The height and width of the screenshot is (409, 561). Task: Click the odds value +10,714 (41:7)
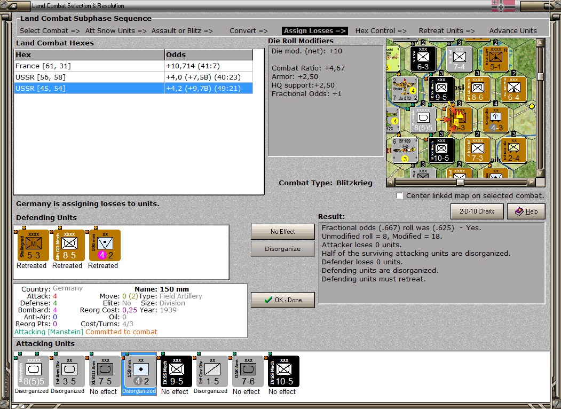pos(193,66)
